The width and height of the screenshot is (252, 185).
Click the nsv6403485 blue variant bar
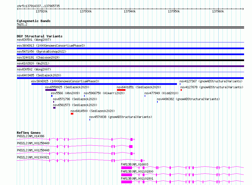click(x=130, y=78)
